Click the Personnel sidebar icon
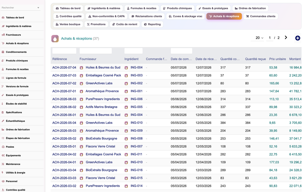 (x=3, y=181)
